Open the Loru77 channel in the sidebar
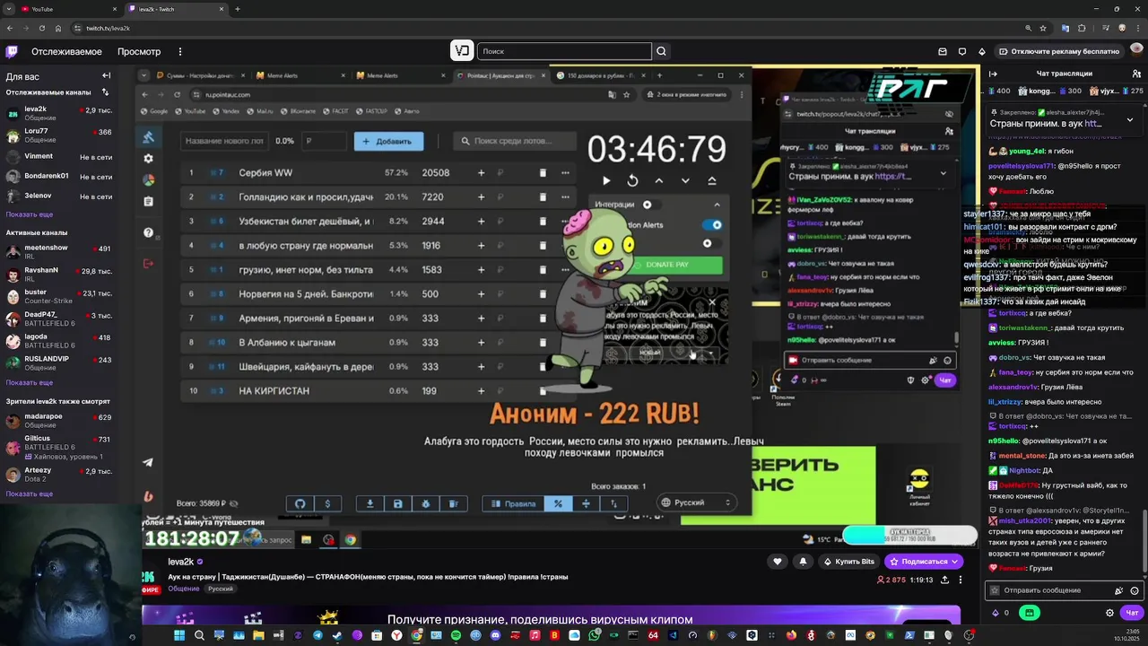The width and height of the screenshot is (1148, 646). pyautogui.click(x=59, y=135)
